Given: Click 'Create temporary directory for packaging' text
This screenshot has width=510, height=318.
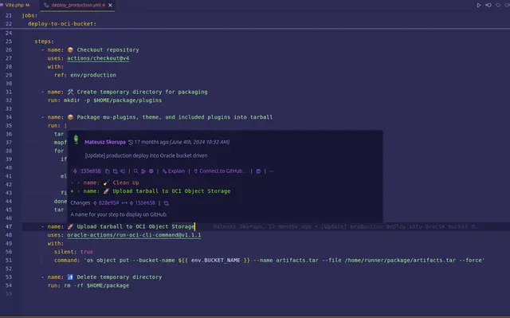Looking at the screenshot, I should click(142, 92).
